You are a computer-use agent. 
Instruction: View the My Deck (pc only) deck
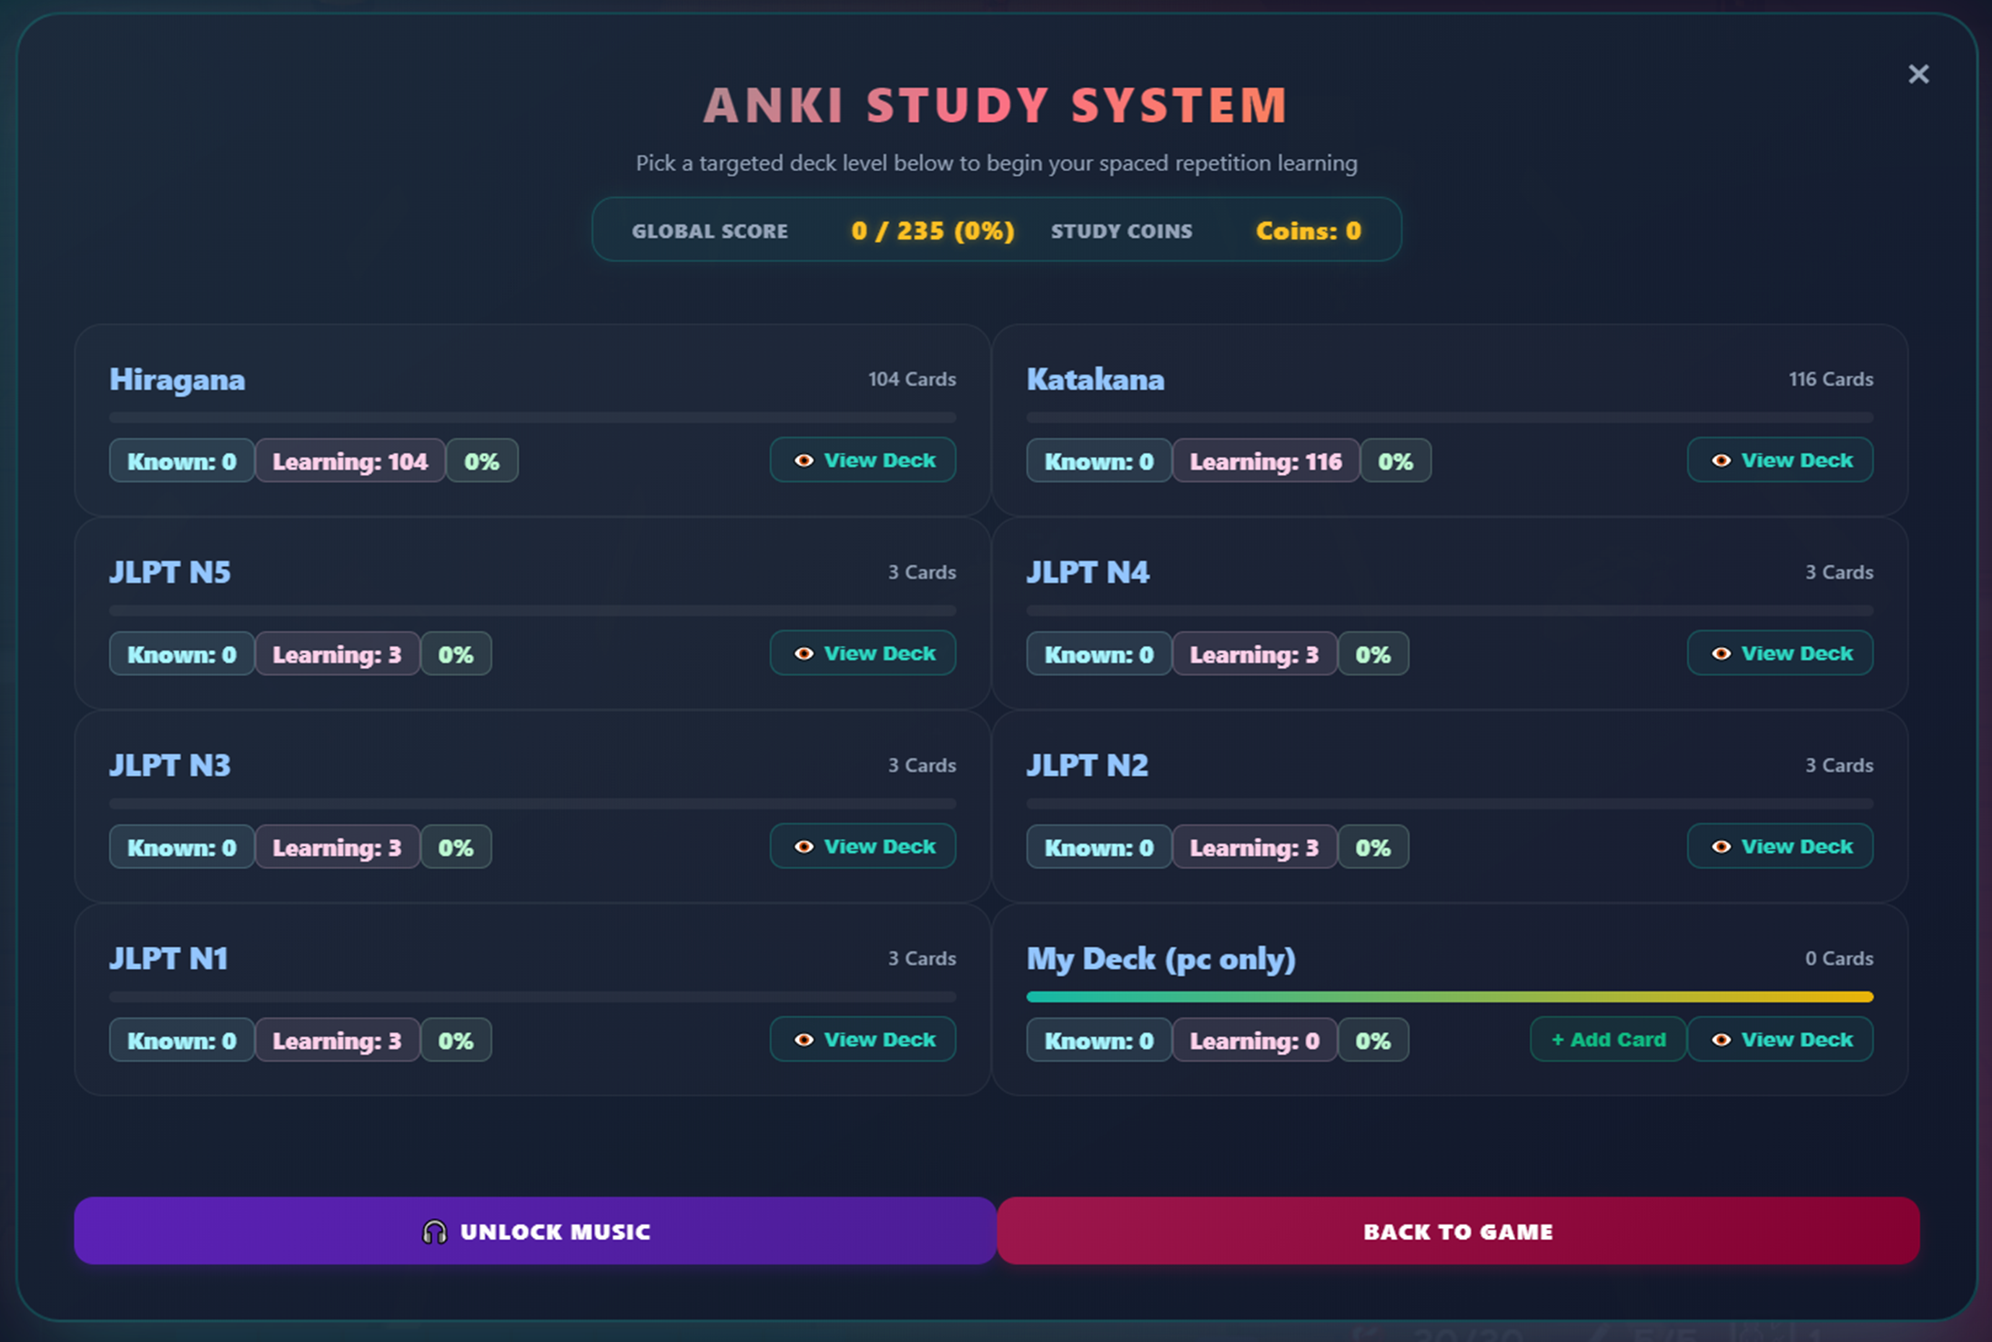click(1780, 1039)
